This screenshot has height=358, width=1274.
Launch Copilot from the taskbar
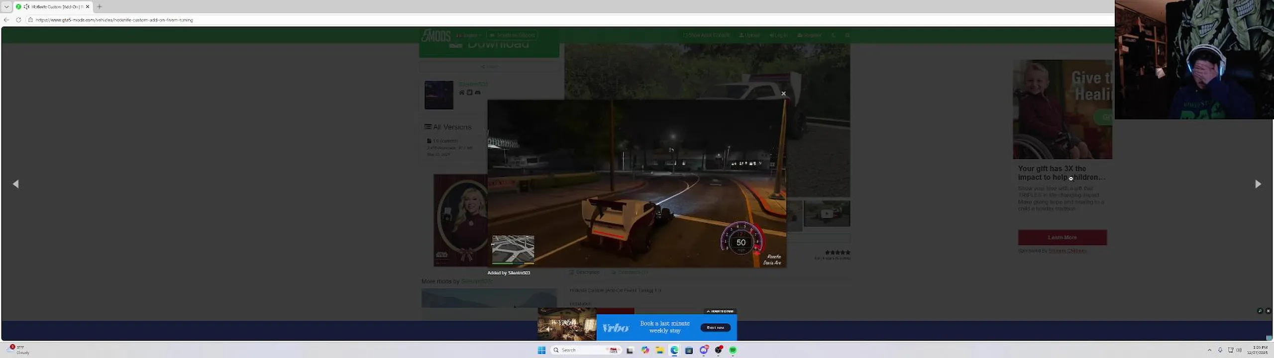tap(645, 350)
